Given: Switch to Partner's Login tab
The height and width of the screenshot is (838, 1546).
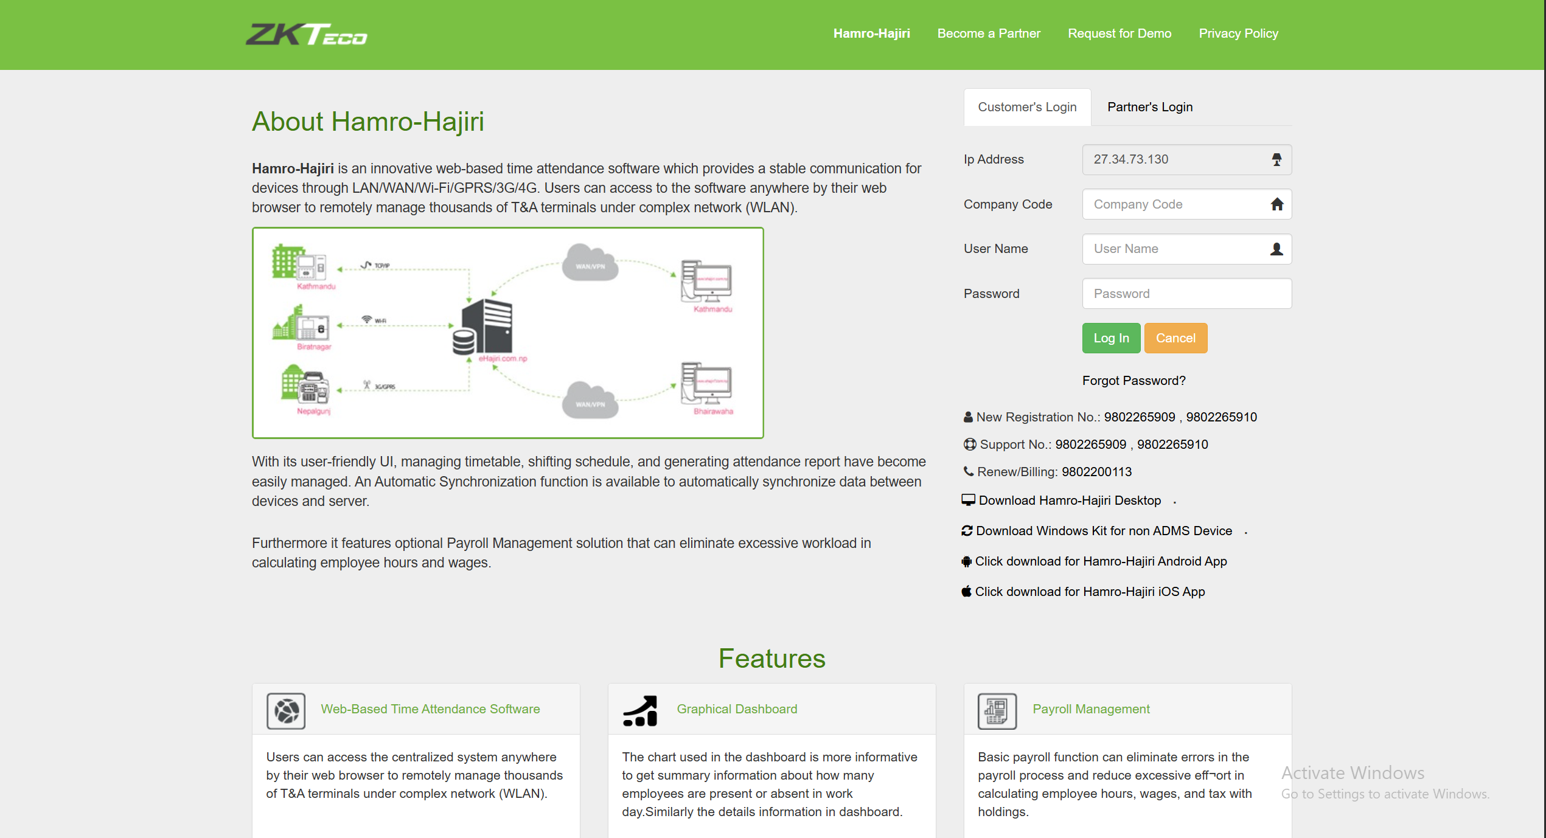Looking at the screenshot, I should [1149, 107].
